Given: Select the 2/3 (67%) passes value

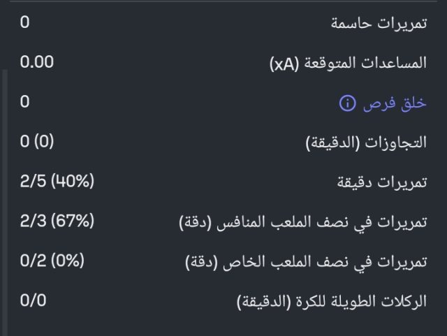Looking at the screenshot, I should pos(57,222).
